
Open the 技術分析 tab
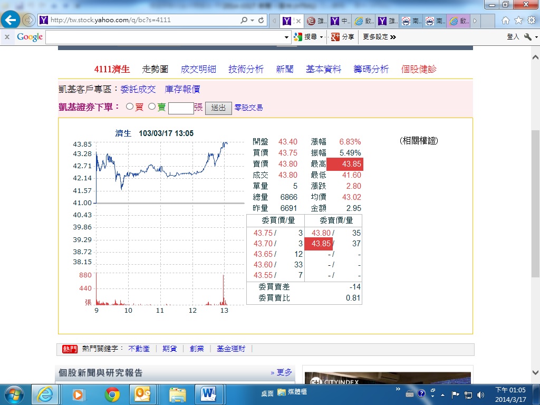click(x=246, y=69)
